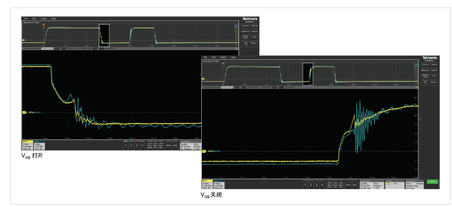Click Callout button in VGS关闭 window

pyautogui.click(x=434, y=65)
